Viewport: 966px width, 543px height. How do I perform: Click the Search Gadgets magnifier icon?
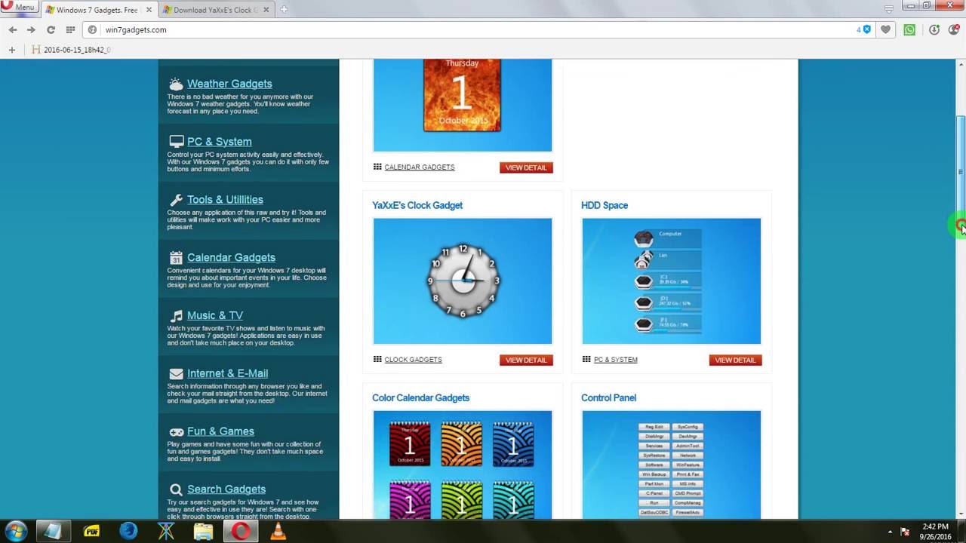(x=176, y=489)
